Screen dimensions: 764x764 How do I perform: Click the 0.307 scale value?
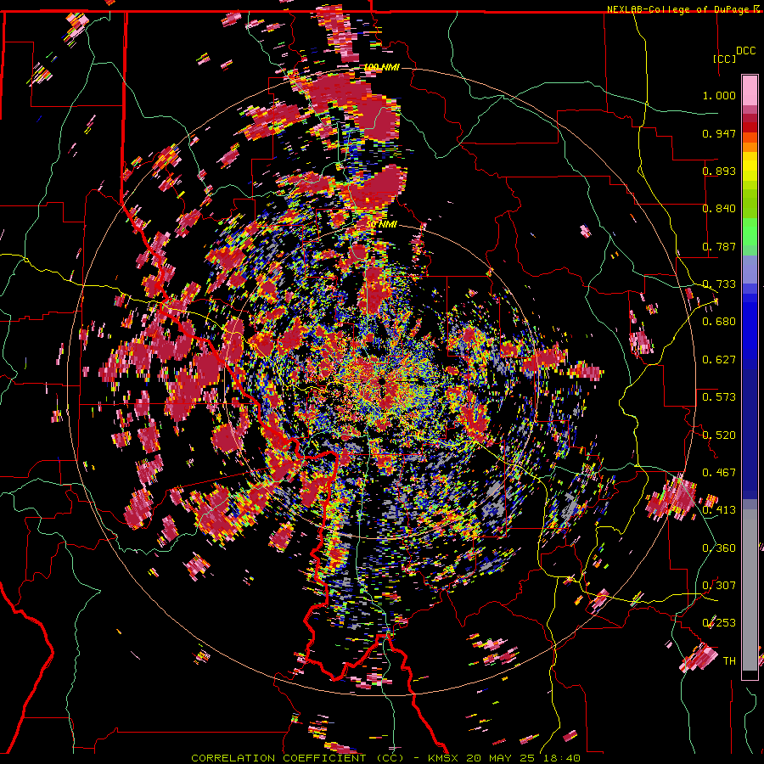[719, 586]
